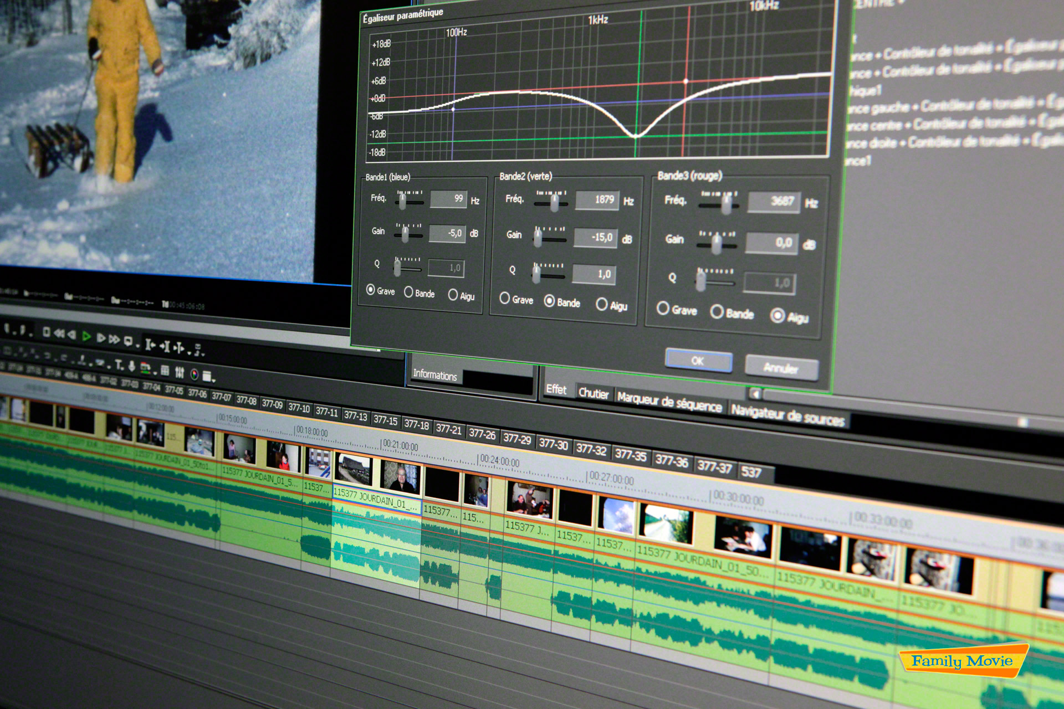
Task: Click the Create Title T icon
Action: pos(119,364)
